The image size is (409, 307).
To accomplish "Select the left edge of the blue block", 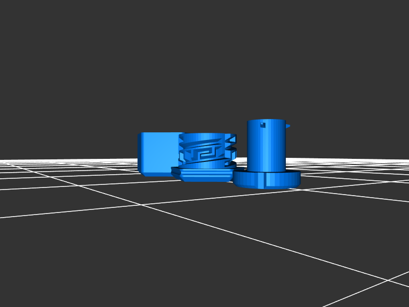I will click(x=139, y=152).
